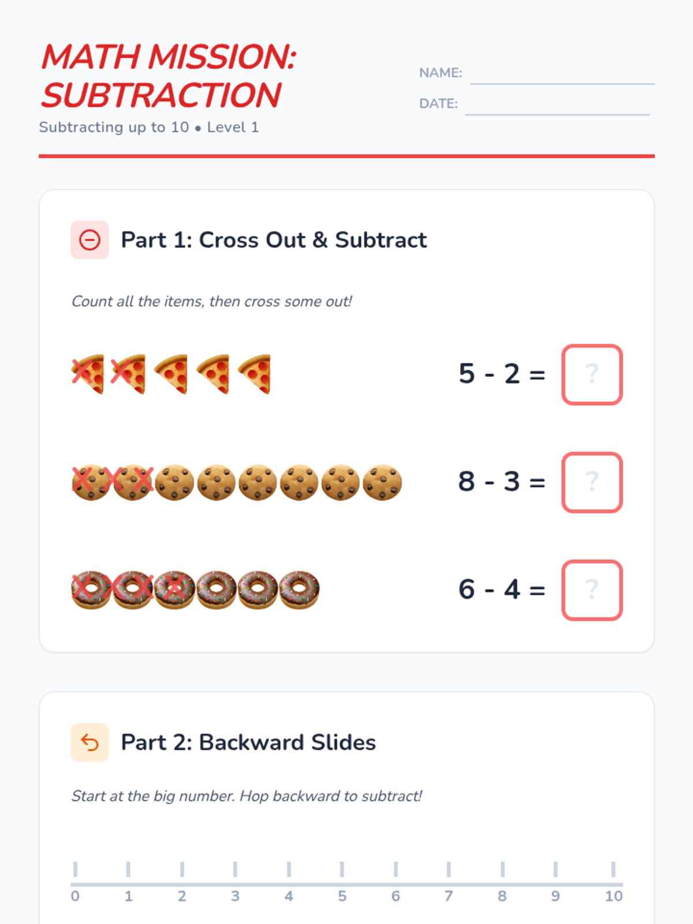Screen dimensions: 693x924
Task: Click the first crossed-out cookie
Action: point(90,482)
